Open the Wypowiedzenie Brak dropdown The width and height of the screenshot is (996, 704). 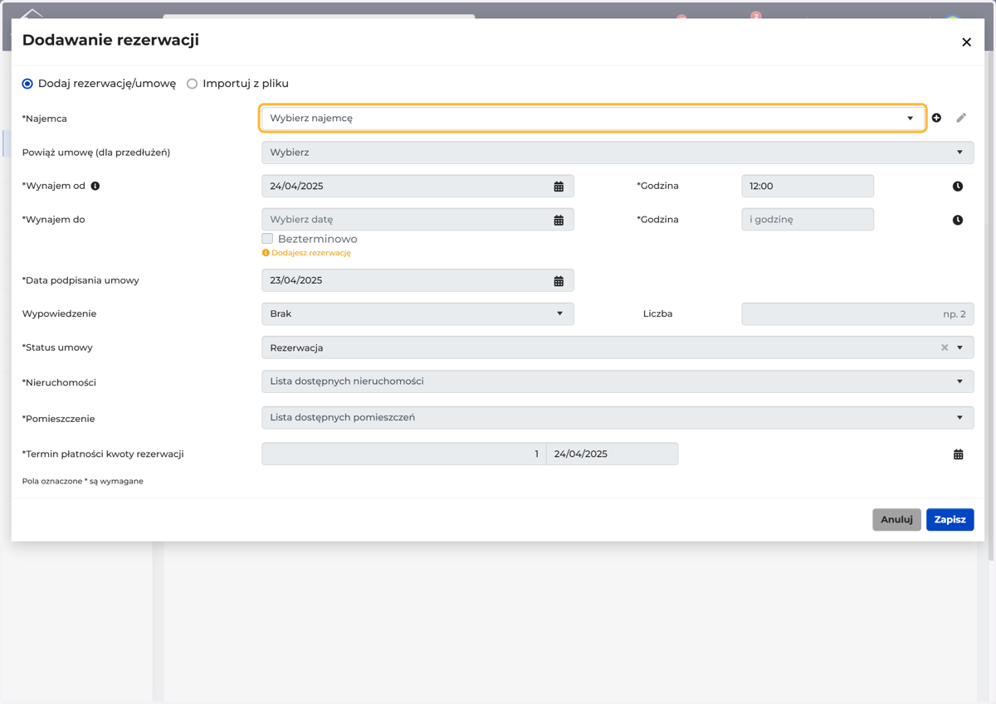417,313
